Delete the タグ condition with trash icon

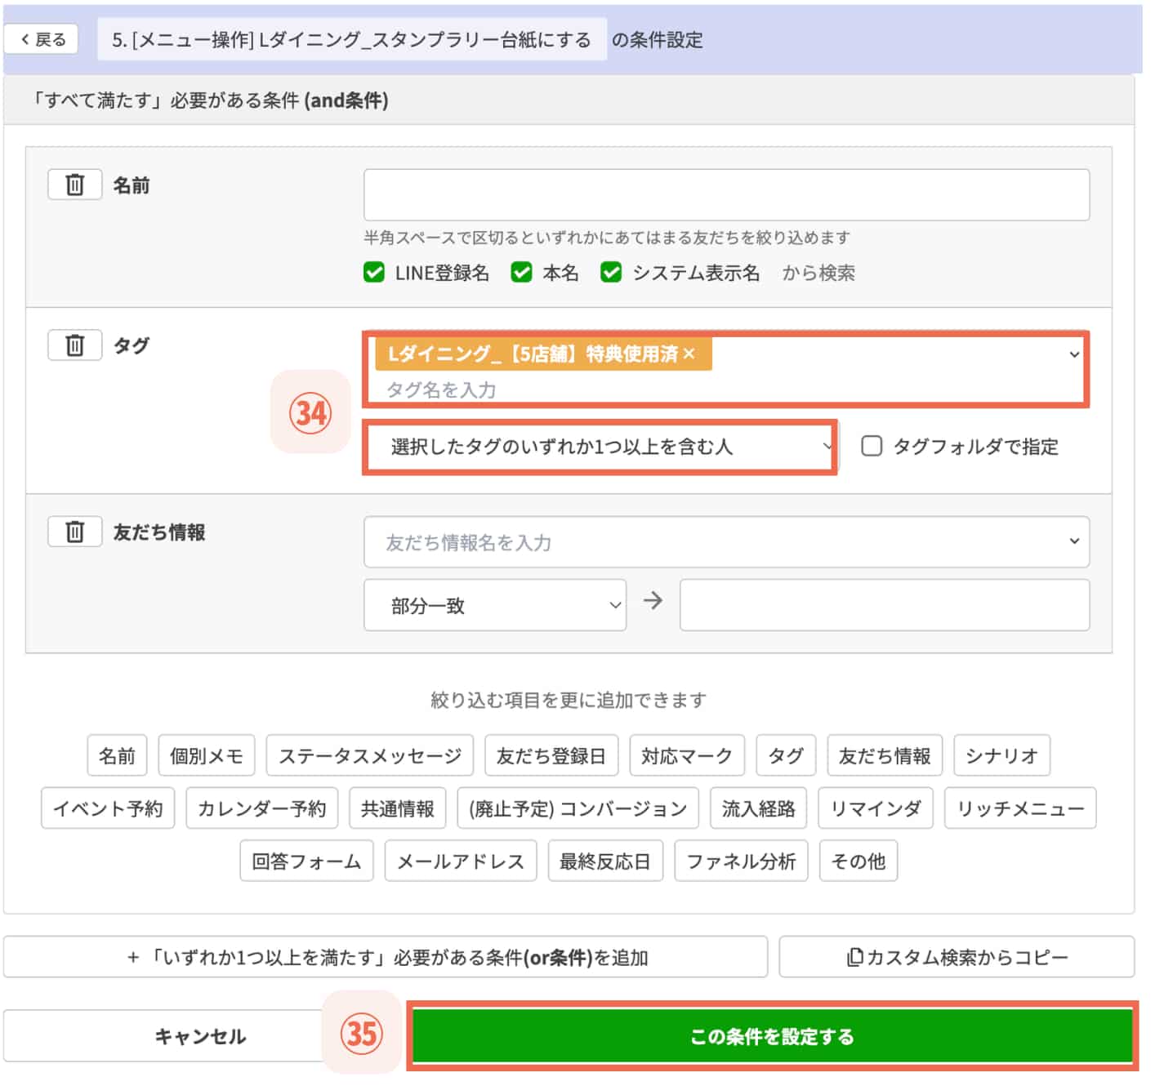74,345
